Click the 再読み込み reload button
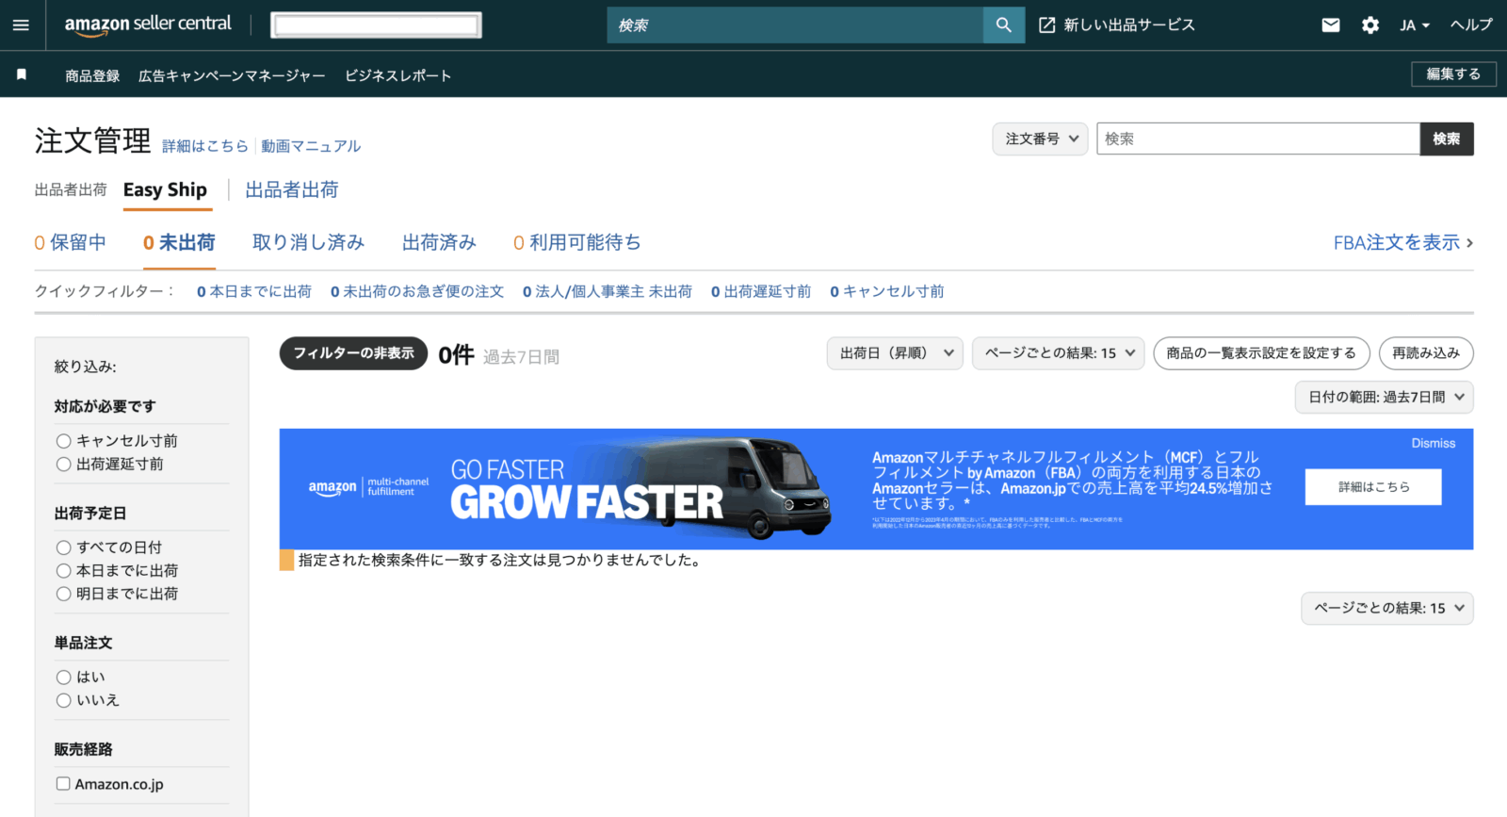 tap(1425, 353)
